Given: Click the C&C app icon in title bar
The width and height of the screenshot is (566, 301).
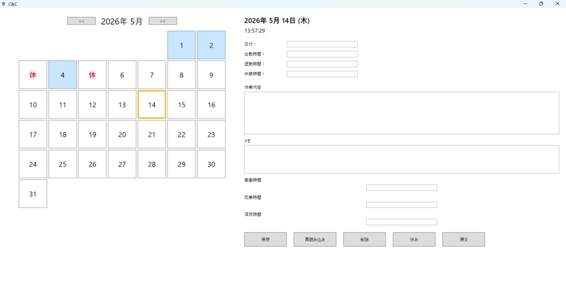Looking at the screenshot, I should tap(4, 4).
